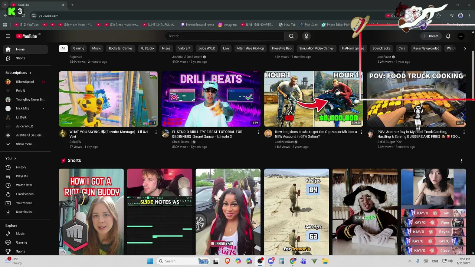Screen dimensions: 475x267
Task: Click the search magnifier button
Action: (x=291, y=36)
